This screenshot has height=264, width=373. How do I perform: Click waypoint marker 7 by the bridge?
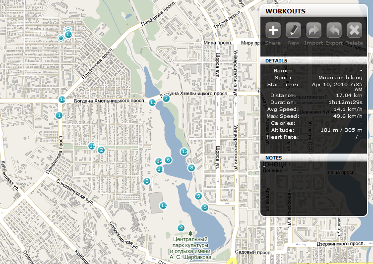[x=166, y=99]
